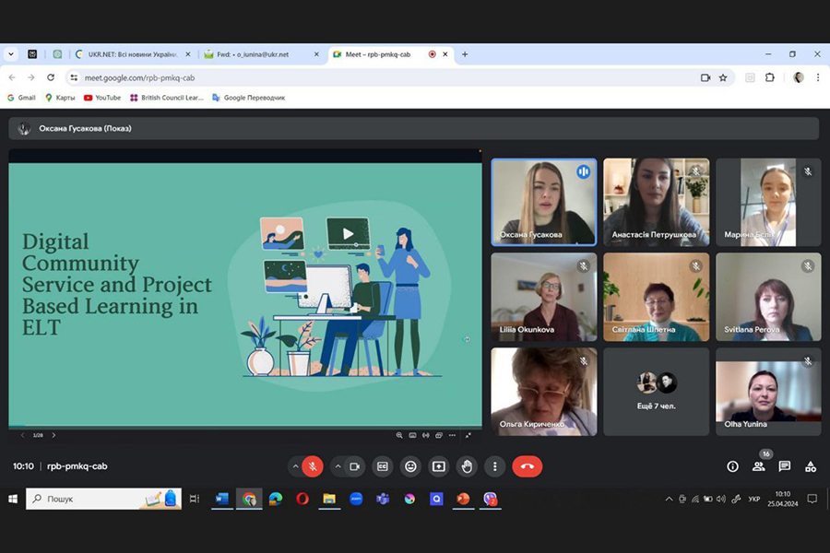The image size is (830, 553).
Task: Select Анастасія Петрушкова's video tile
Action: [656, 202]
